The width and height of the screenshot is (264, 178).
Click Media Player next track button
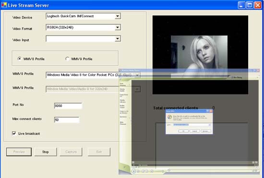(x=147, y=171)
